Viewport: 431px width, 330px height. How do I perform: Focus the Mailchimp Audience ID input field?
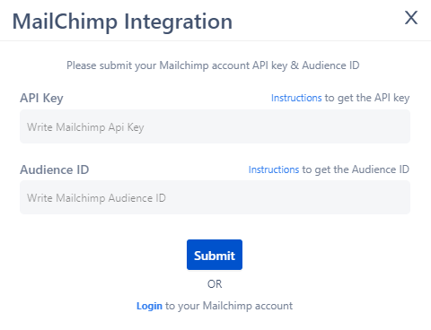tap(215, 197)
